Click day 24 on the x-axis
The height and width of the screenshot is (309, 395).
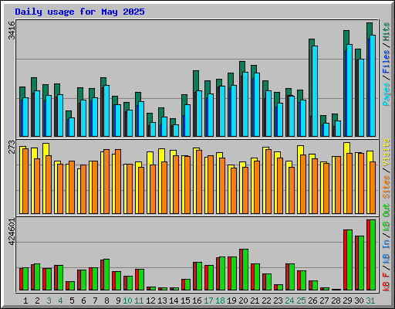[289, 301]
